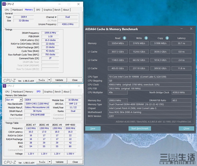Show About tab in bottom CPU-Z window
197x166 pixels.
coord(66,92)
